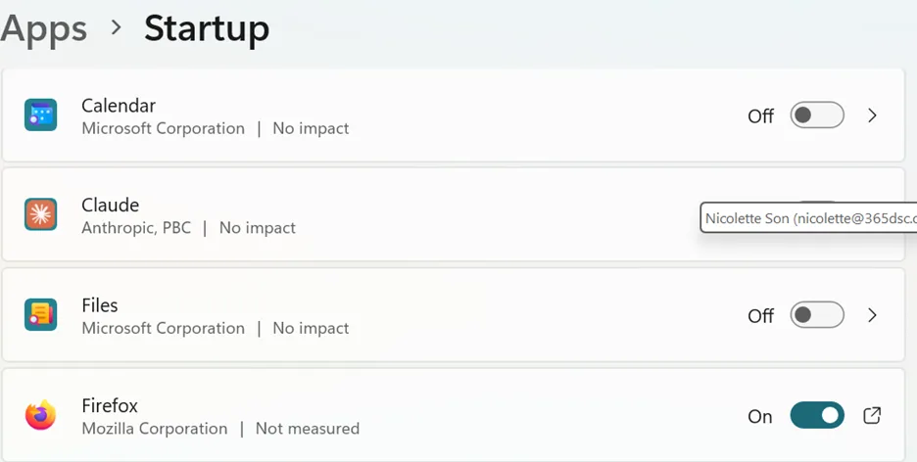Click Firefox's Not measured impact label
Image resolution: width=917 pixels, height=462 pixels.
[308, 428]
